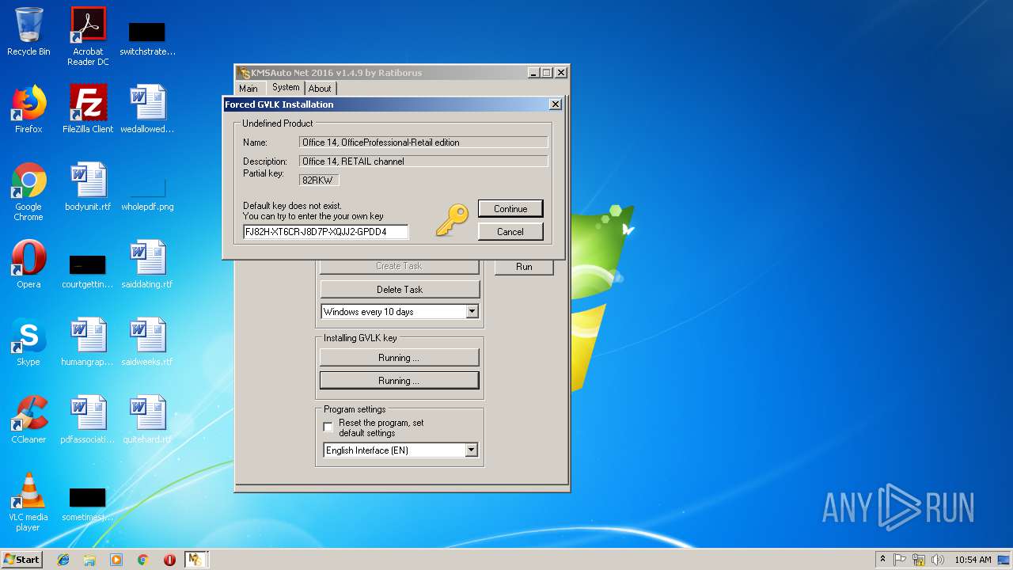Select saiddating.rtf document icon

tap(147, 264)
